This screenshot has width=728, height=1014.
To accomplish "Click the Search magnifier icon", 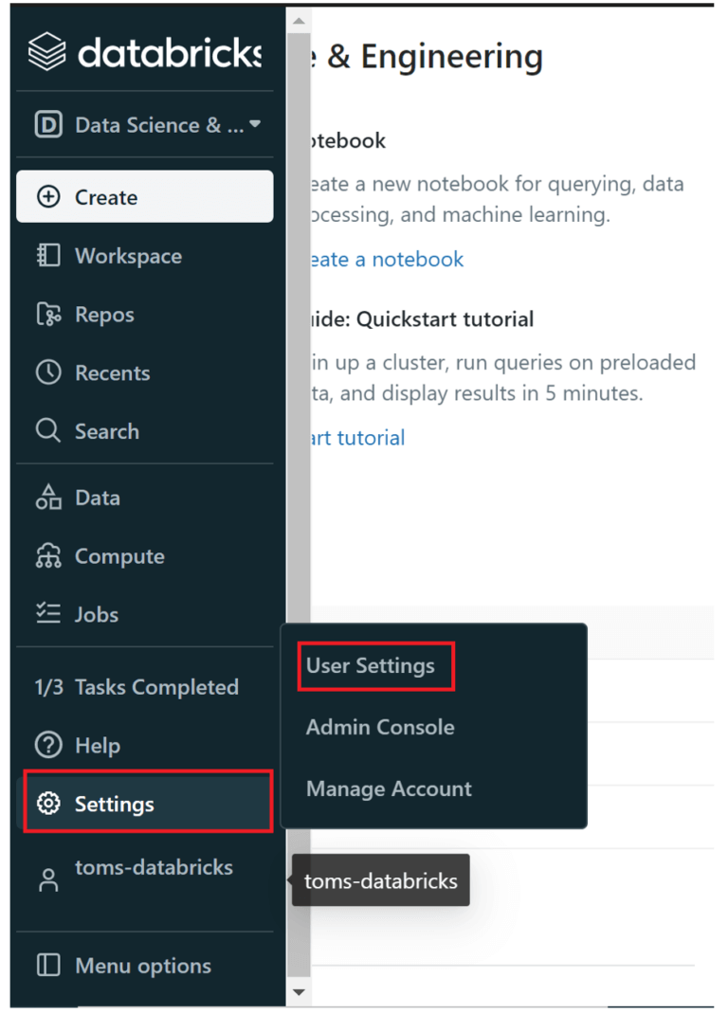I will [46, 431].
